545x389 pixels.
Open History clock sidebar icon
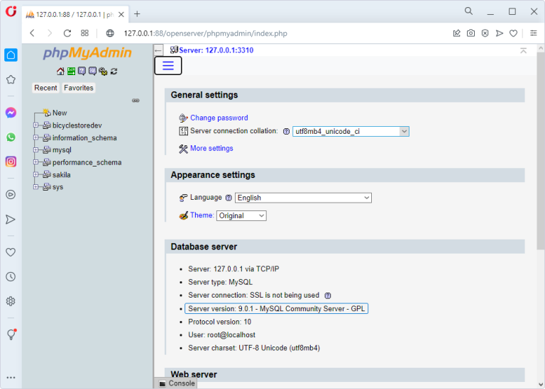(11, 277)
